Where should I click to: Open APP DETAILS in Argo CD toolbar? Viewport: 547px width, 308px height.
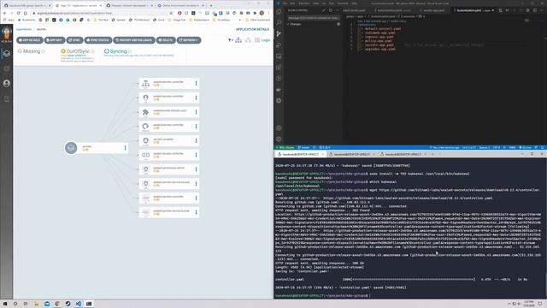click(30, 40)
